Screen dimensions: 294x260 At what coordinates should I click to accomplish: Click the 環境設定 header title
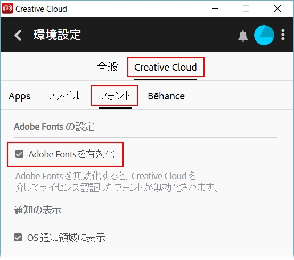point(57,35)
